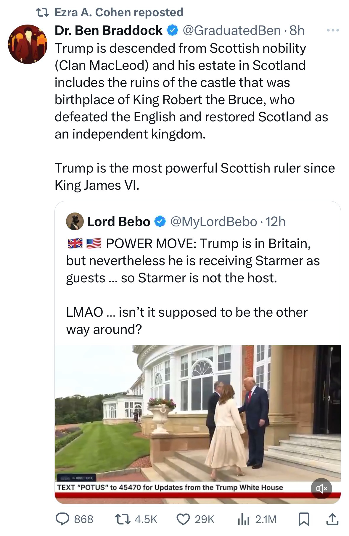Open Dr. Ben Braddock's profile avatar
Viewport: 349px width, 536px height.
click(x=28, y=44)
